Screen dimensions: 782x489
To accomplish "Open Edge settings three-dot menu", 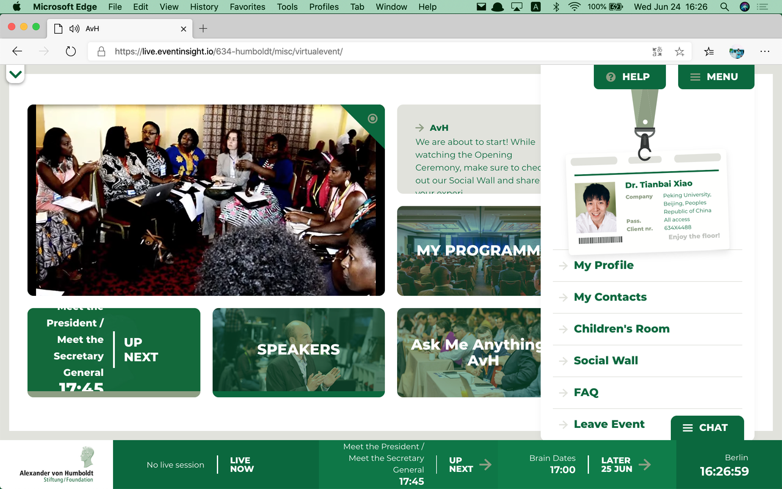I will coord(765,52).
